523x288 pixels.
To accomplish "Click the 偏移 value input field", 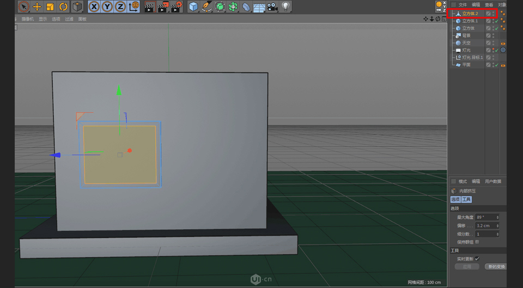I will [485, 225].
